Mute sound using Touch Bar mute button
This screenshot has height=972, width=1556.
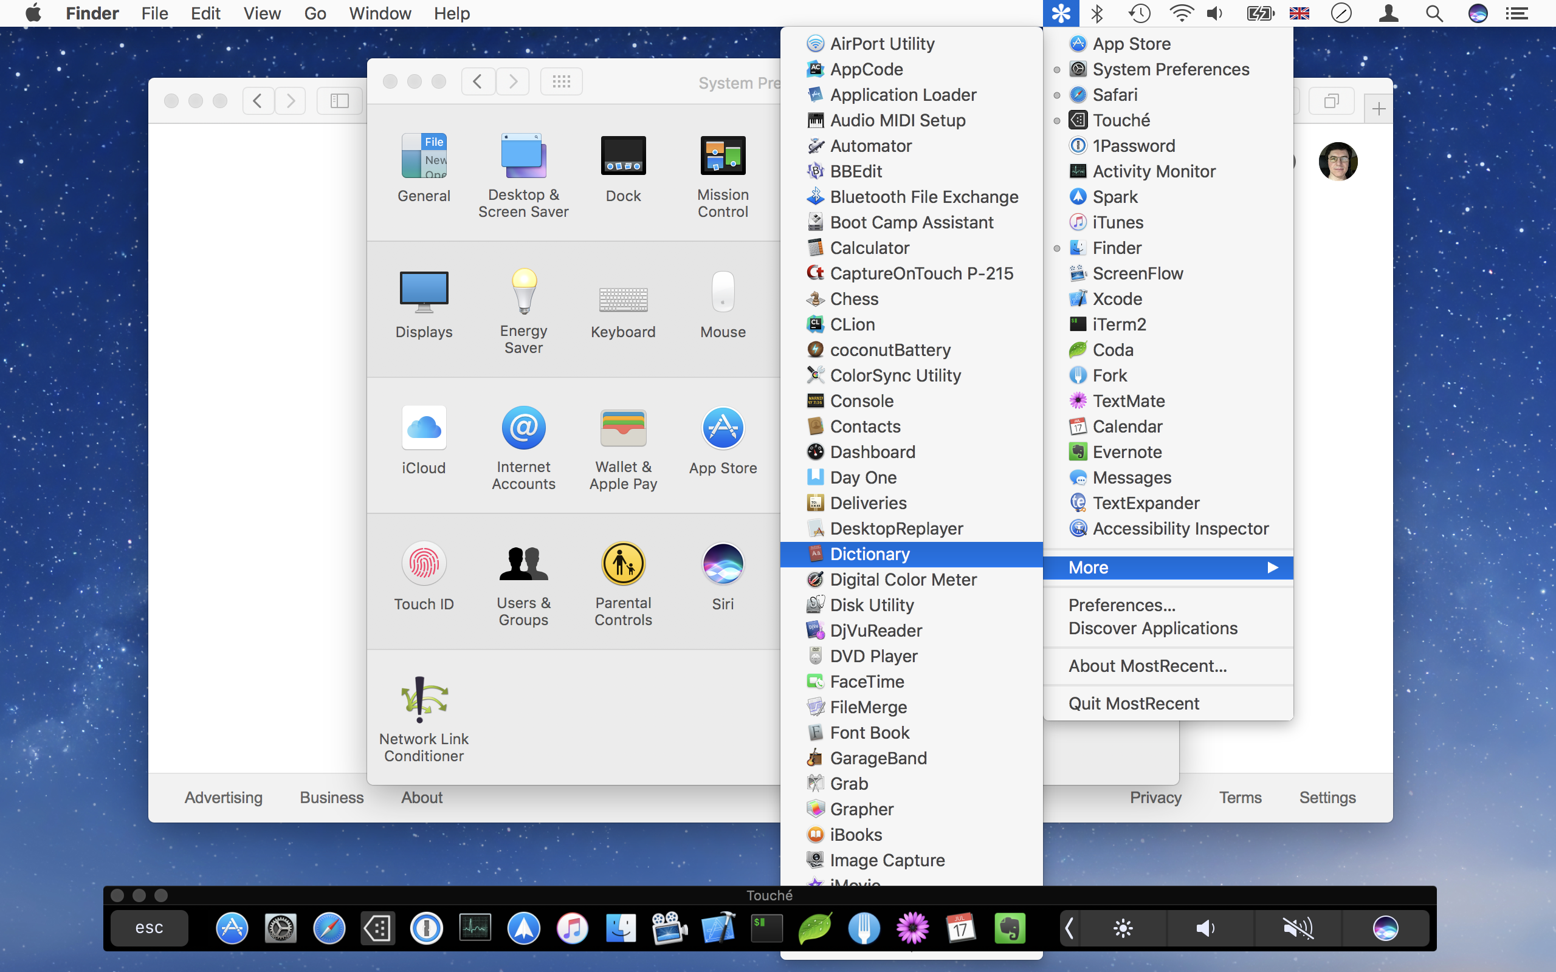click(x=1298, y=928)
